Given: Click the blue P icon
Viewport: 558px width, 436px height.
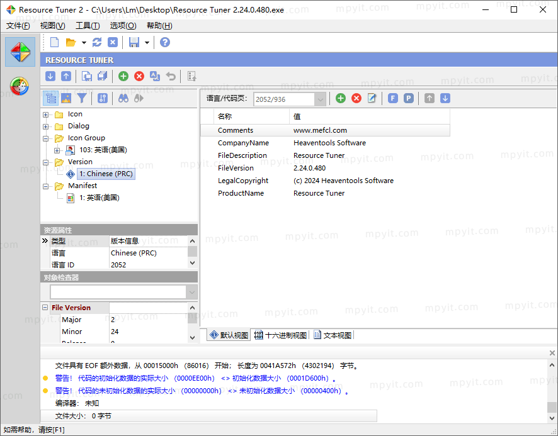Looking at the screenshot, I should coord(409,98).
